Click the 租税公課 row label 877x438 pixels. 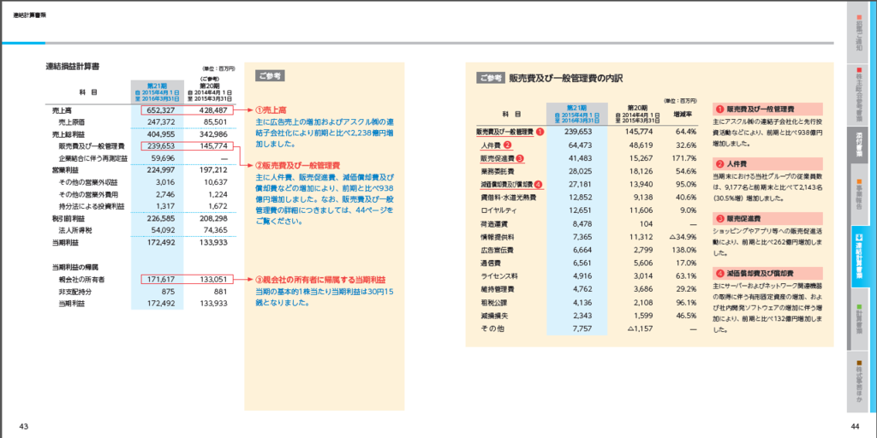click(494, 302)
